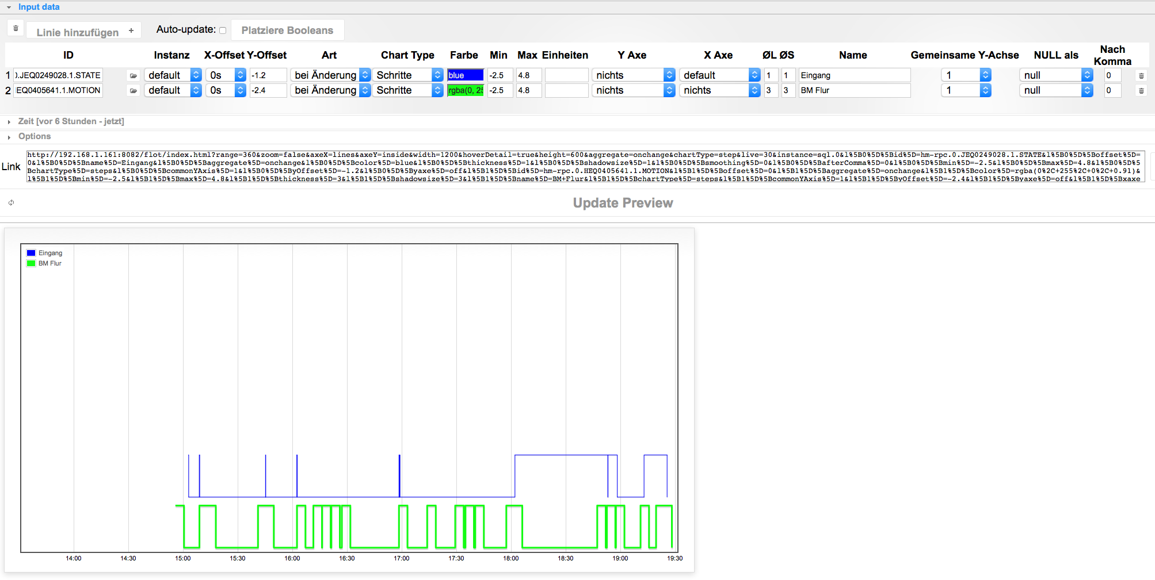Click the Max field for BM Flur row
The width and height of the screenshot is (1155, 580).
[x=529, y=90]
